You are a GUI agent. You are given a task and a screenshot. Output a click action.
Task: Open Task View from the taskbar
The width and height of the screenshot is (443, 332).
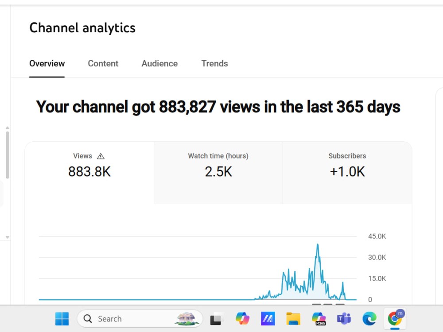coord(217,319)
